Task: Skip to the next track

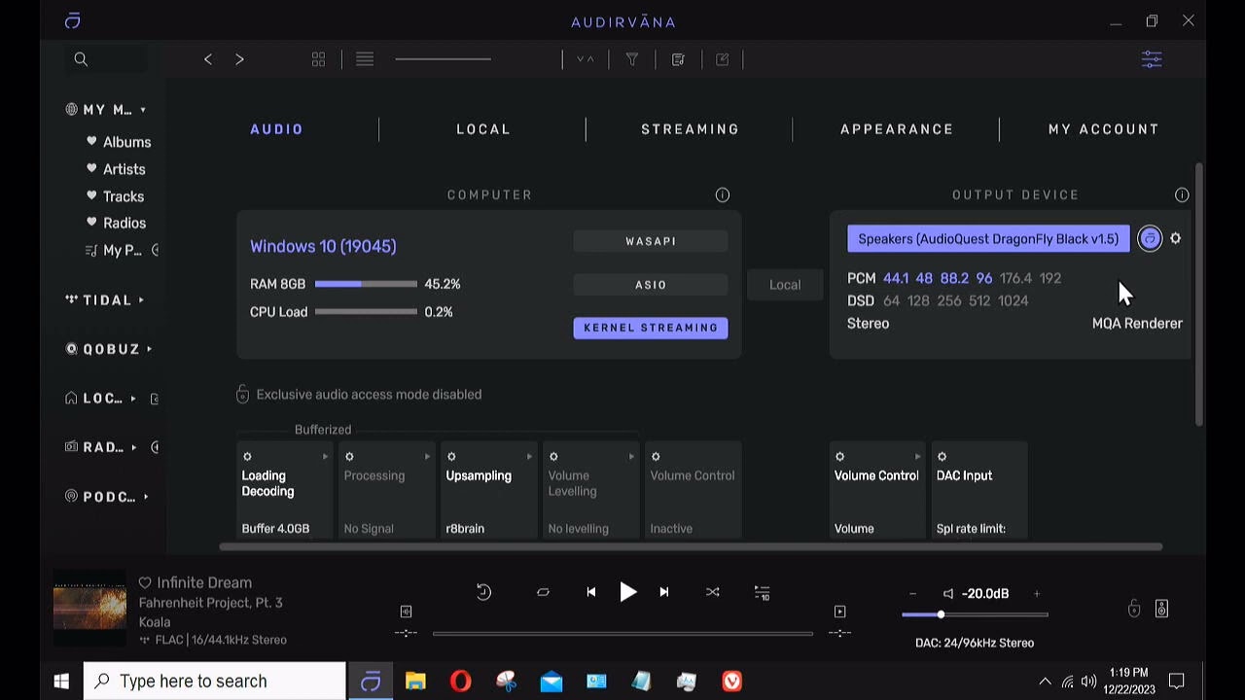Action: [x=664, y=592]
